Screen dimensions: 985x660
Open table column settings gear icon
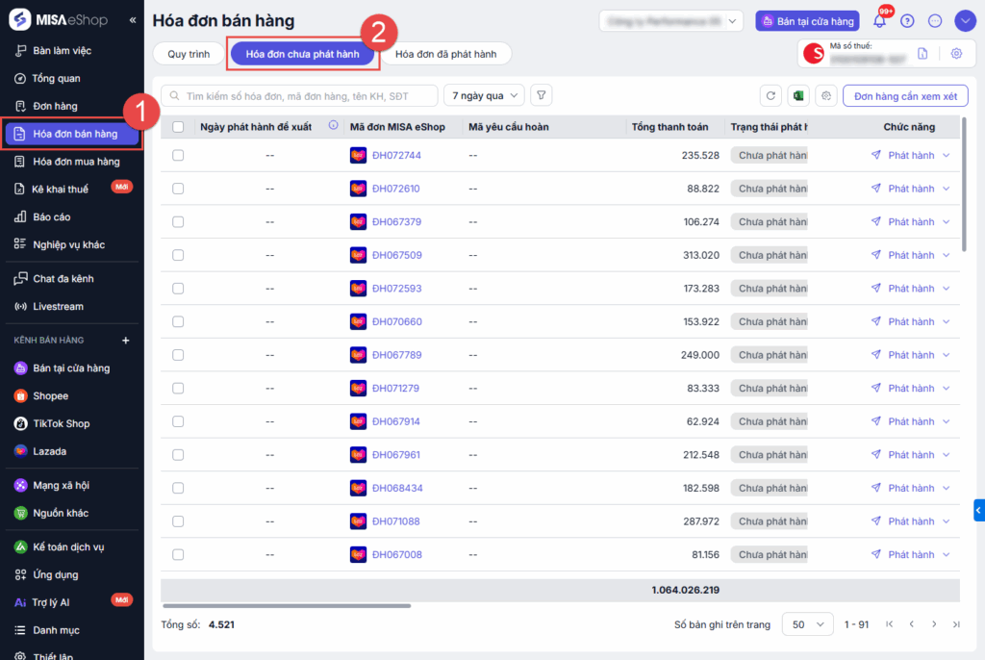(826, 95)
